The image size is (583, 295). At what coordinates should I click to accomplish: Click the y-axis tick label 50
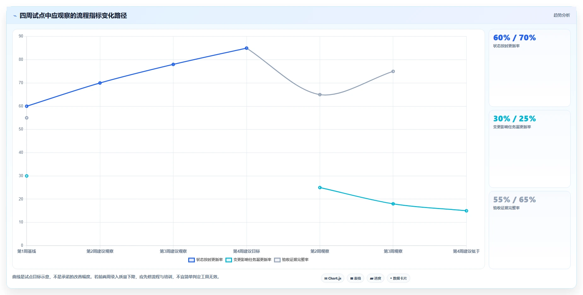tap(21, 129)
